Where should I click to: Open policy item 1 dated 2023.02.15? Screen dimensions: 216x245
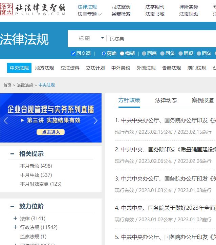166,120
